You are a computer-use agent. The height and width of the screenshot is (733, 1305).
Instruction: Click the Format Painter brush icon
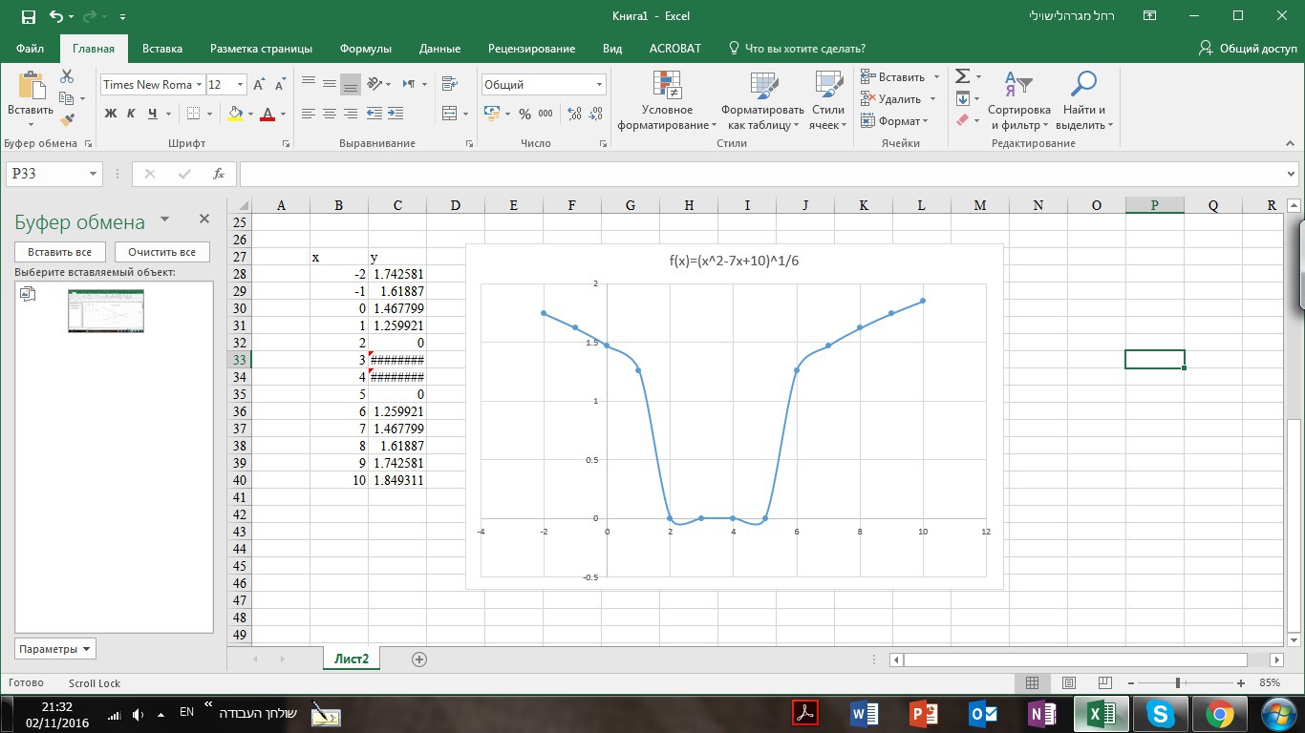67,120
